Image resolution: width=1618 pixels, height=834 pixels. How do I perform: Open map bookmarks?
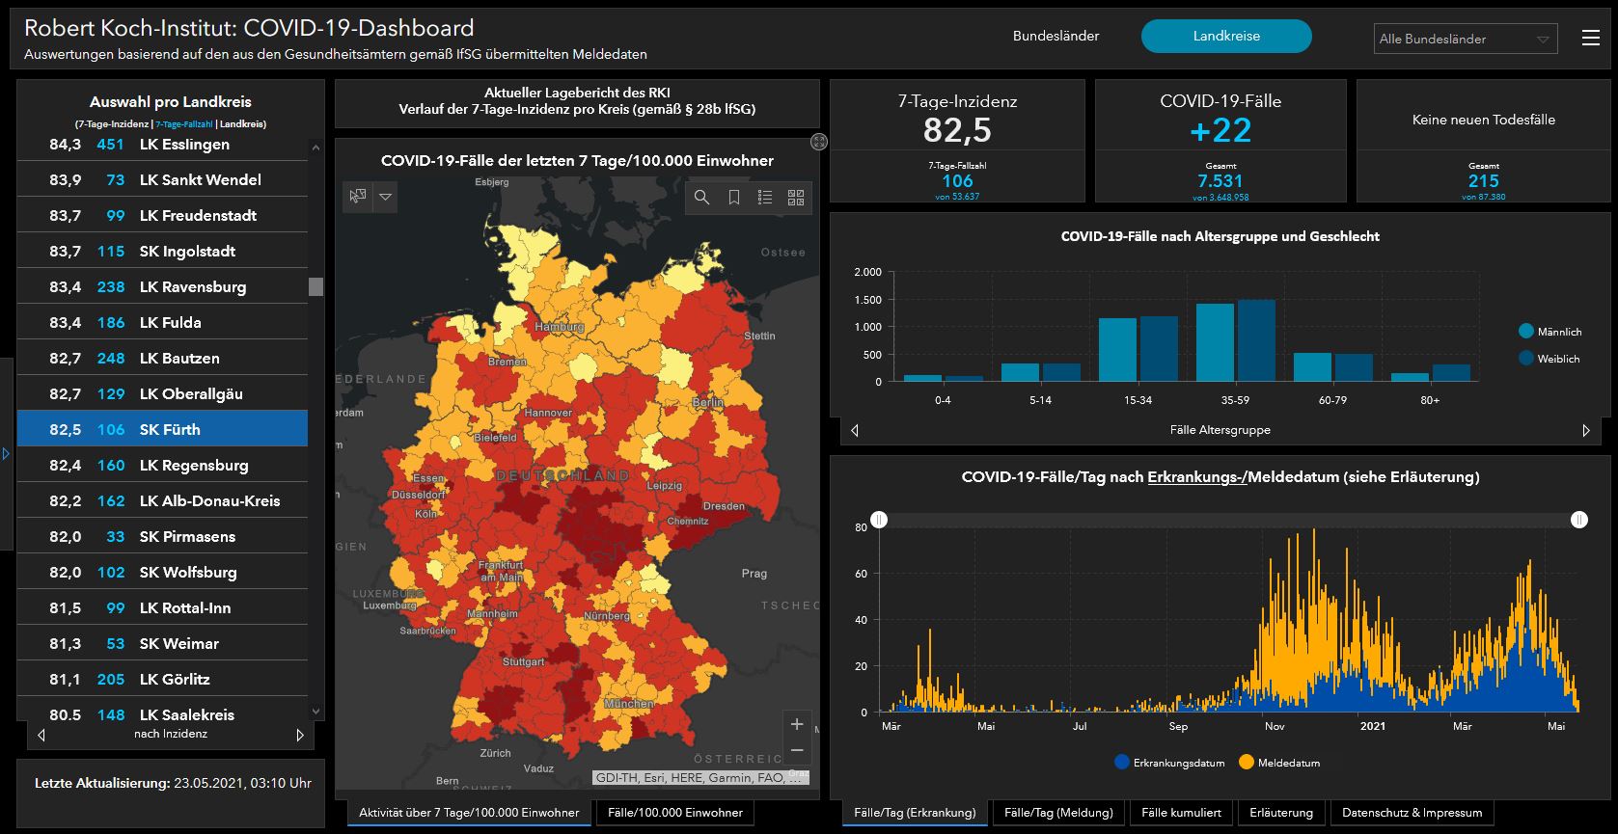pos(733,198)
